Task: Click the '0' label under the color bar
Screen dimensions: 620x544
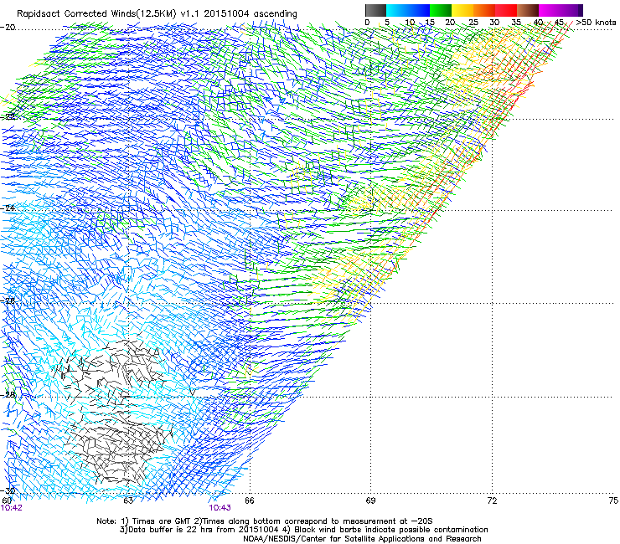Action: (x=367, y=23)
